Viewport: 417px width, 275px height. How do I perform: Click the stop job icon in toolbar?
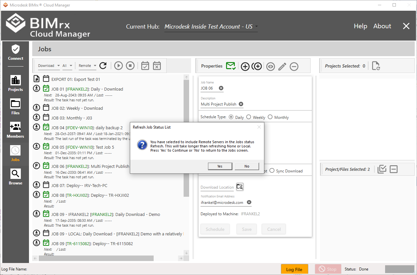coord(130,66)
